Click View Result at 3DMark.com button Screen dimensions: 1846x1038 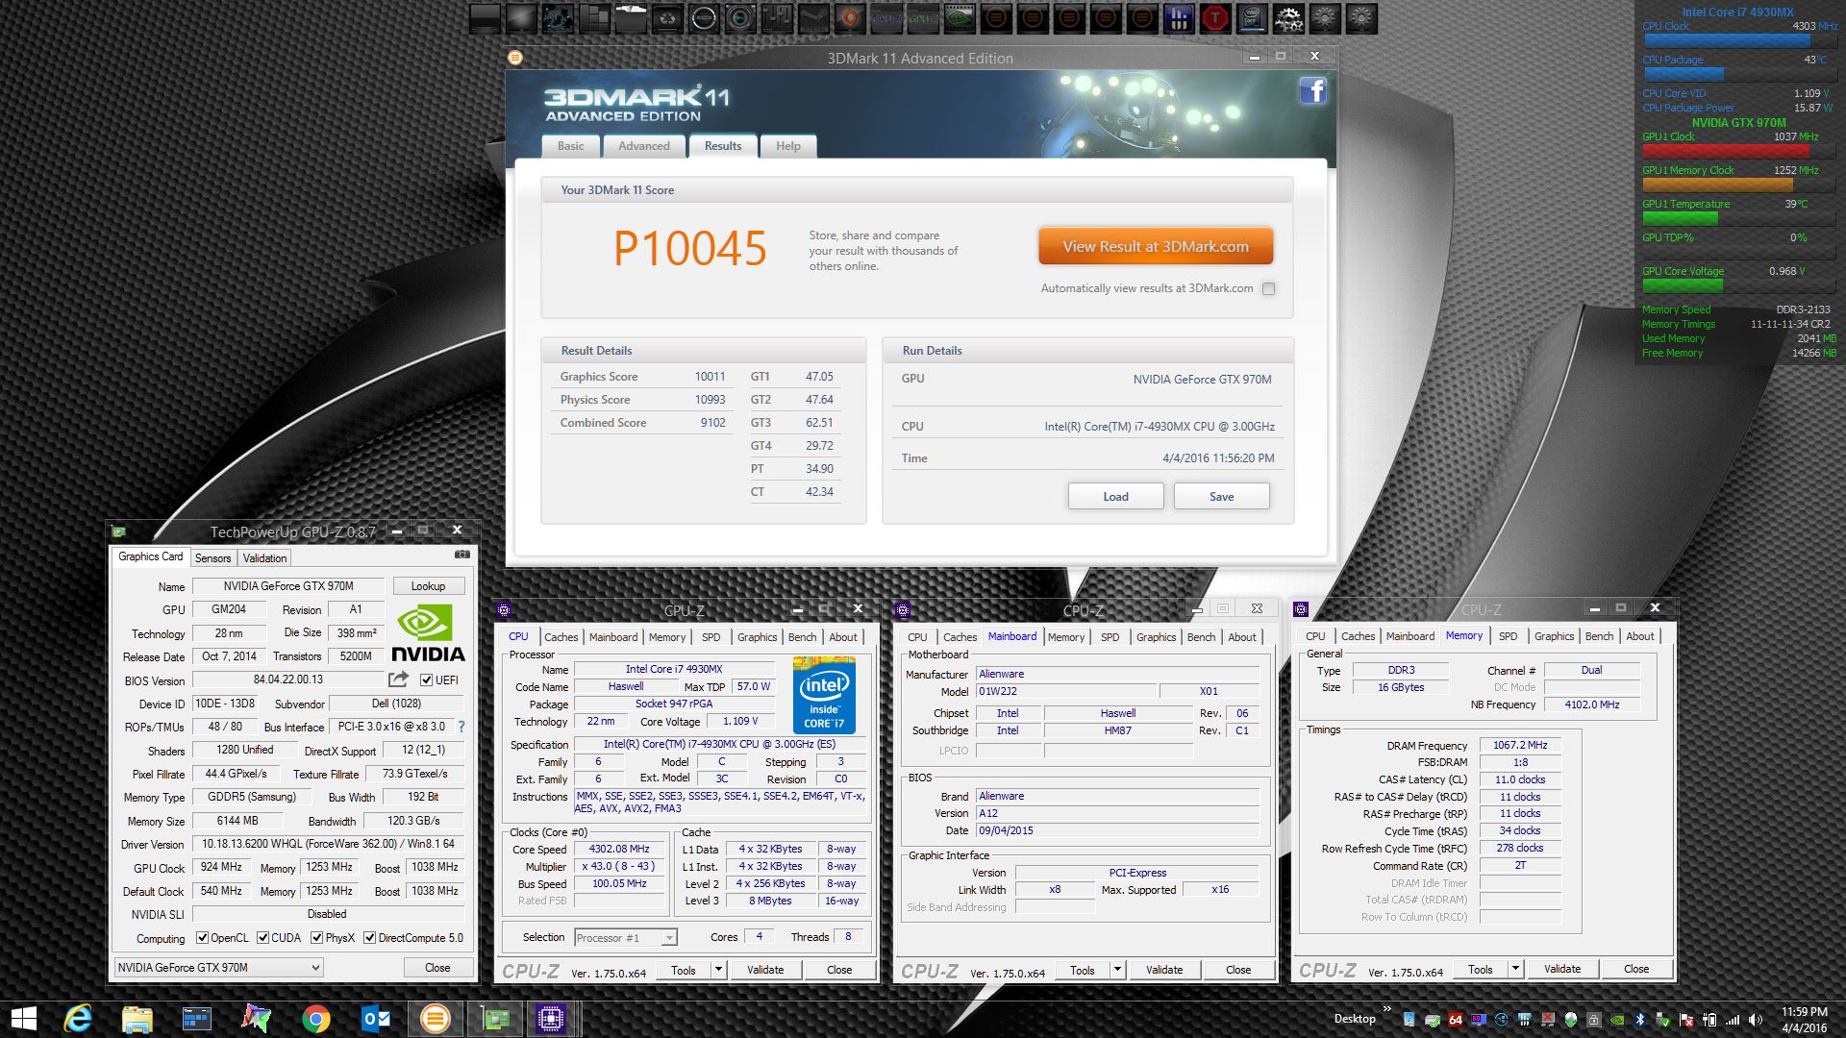click(x=1156, y=247)
